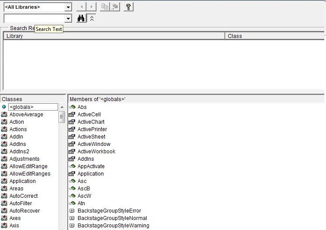Select the Areas class

(x=17, y=189)
